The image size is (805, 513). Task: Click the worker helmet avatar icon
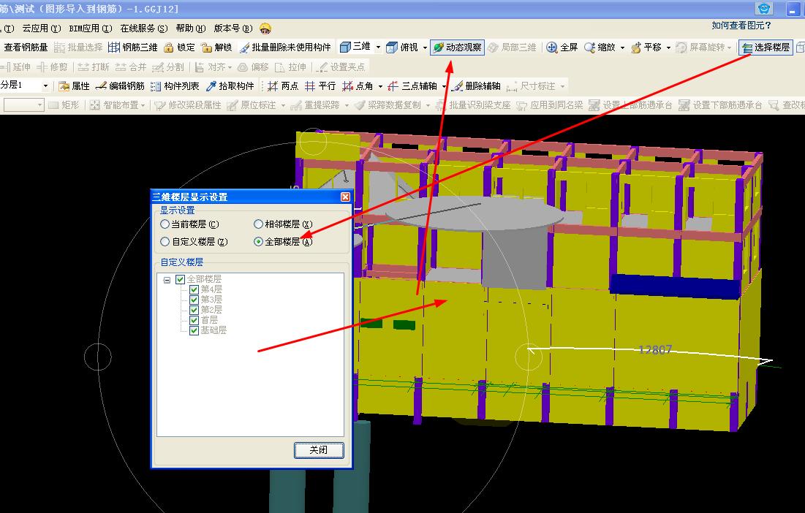(265, 28)
